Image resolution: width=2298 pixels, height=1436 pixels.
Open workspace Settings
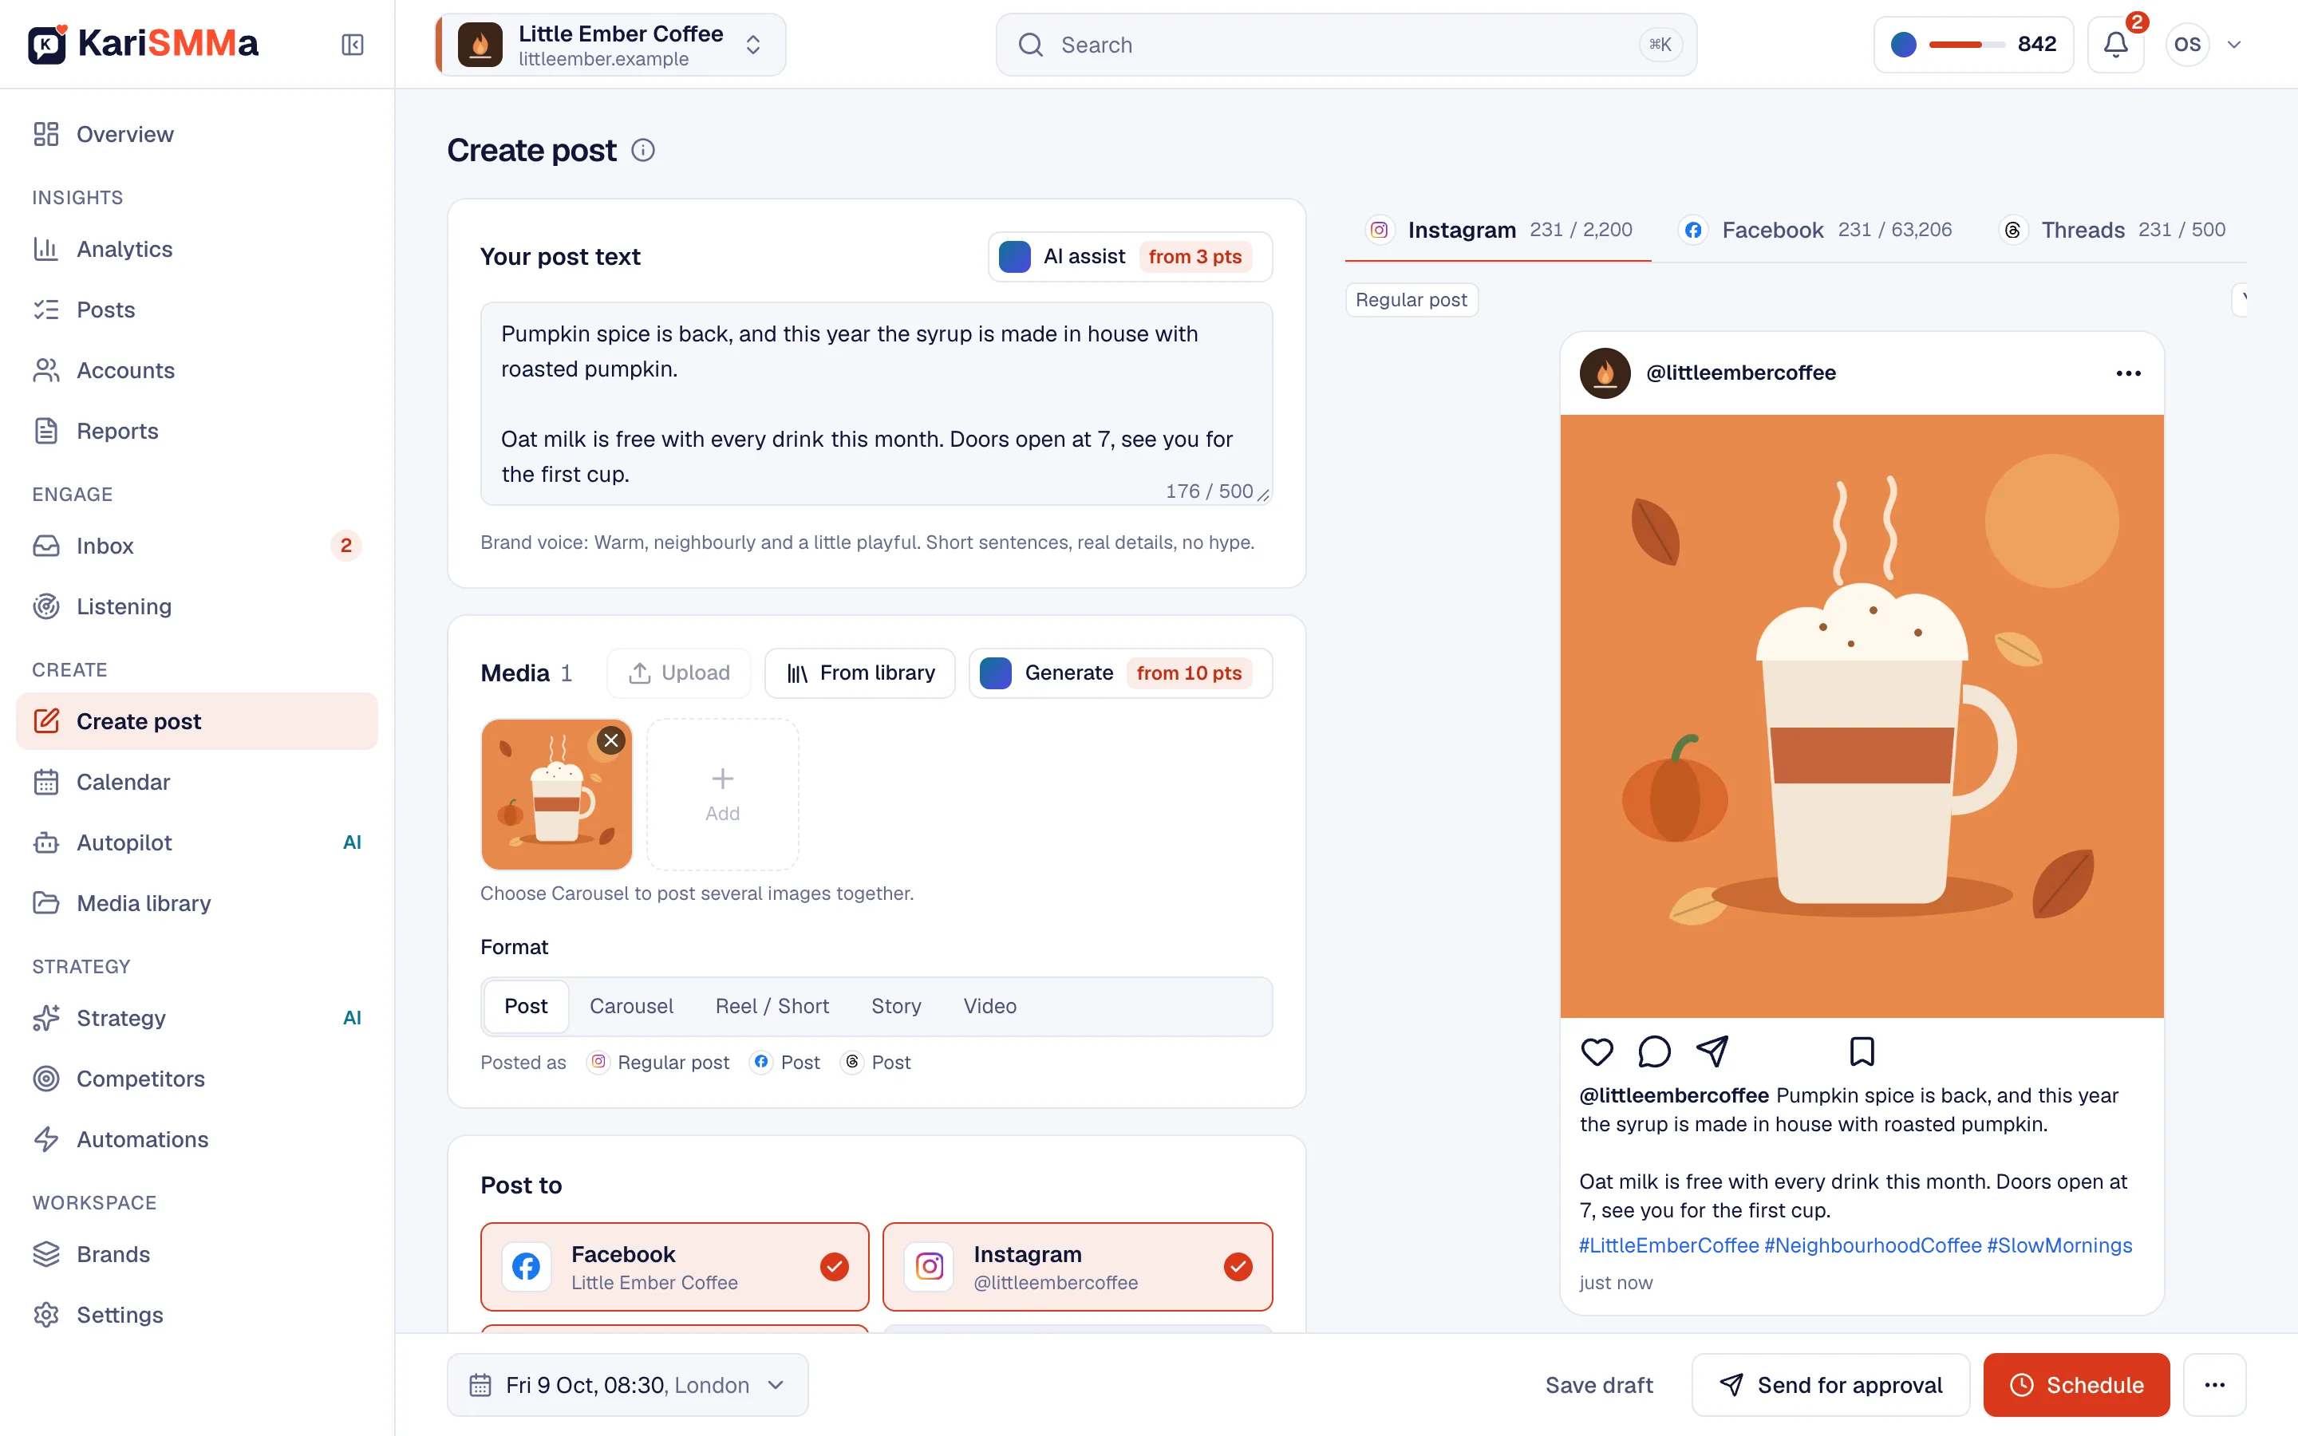tap(196, 1315)
